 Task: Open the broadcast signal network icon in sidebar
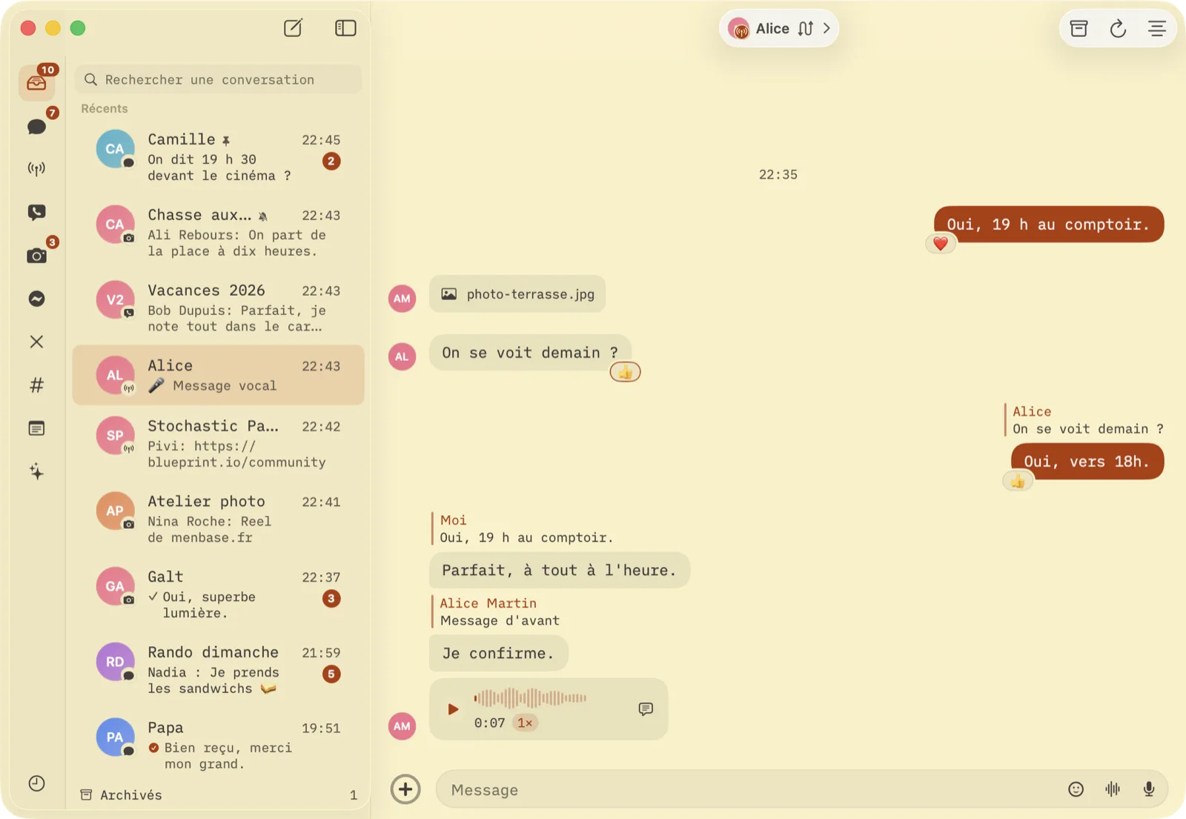pyautogui.click(x=36, y=169)
